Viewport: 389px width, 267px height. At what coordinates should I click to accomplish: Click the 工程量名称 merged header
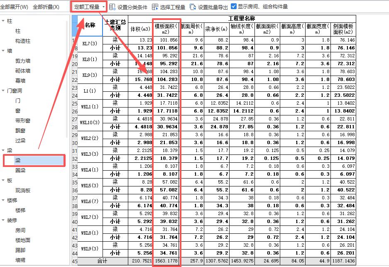[242, 18]
